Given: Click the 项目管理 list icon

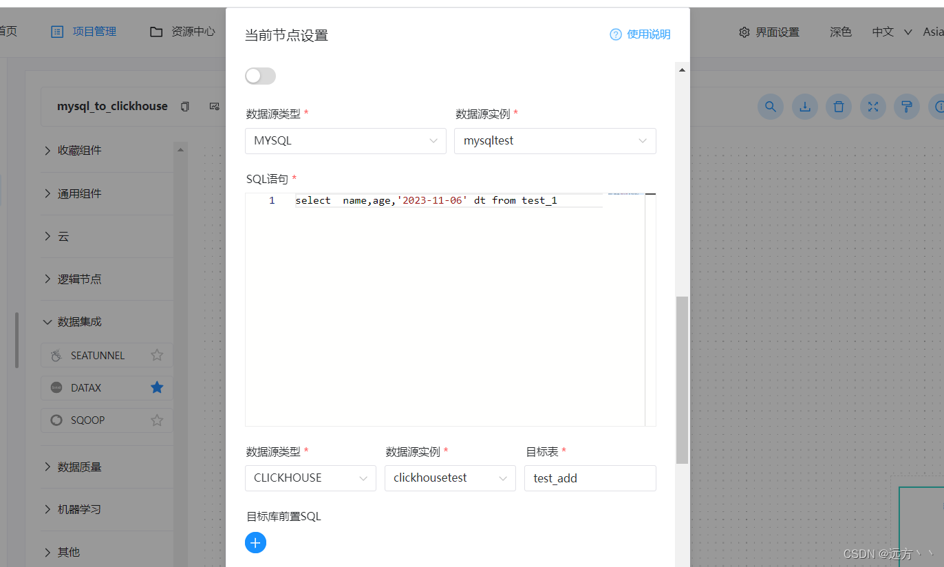Looking at the screenshot, I should point(58,32).
